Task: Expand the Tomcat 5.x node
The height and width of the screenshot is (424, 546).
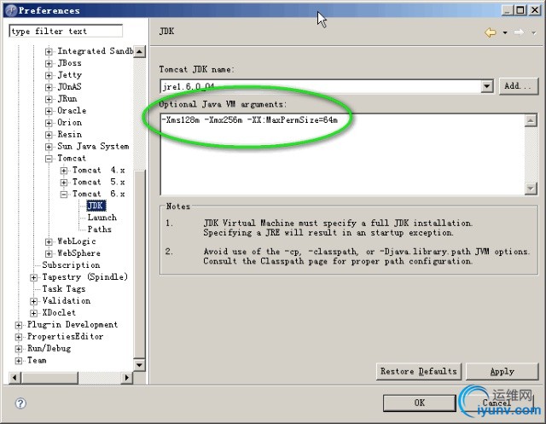Action: (x=64, y=183)
